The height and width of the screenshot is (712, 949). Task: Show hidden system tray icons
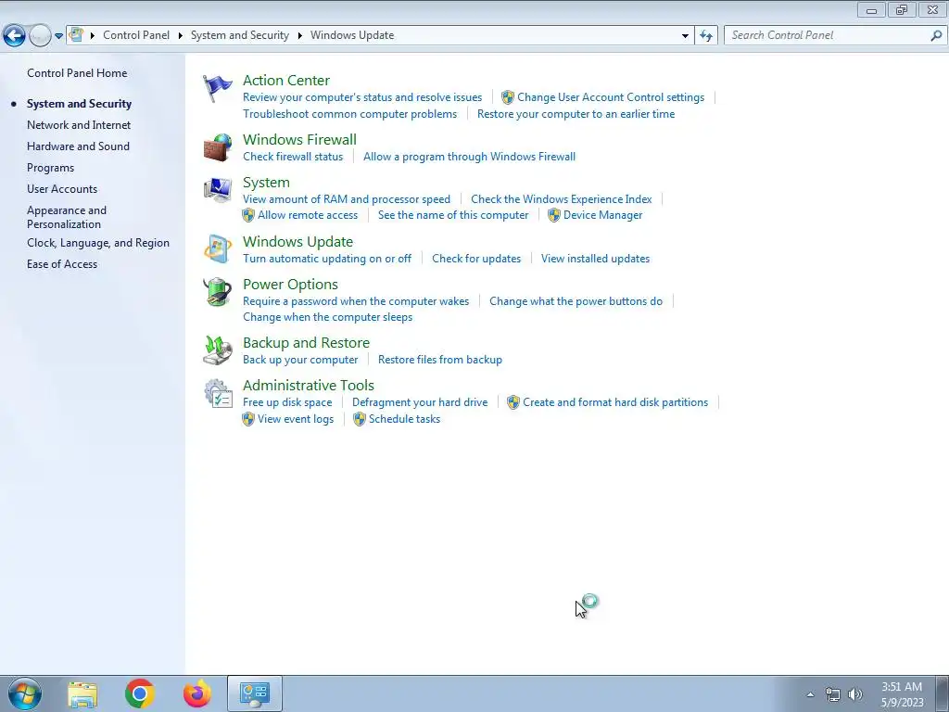pyautogui.click(x=810, y=694)
